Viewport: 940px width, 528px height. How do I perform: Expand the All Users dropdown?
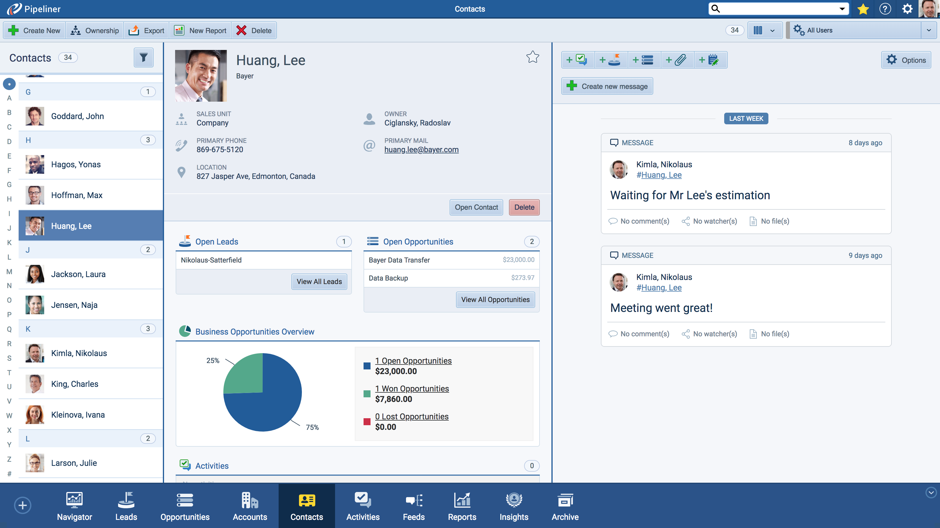[929, 30]
